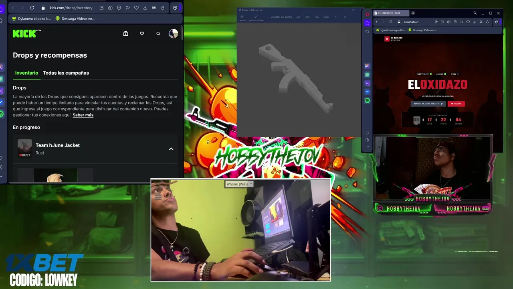Click Cancelar back arrow in 3D Builder
Image resolution: width=513 pixels, height=289 pixels.
pyautogui.click(x=242, y=16)
